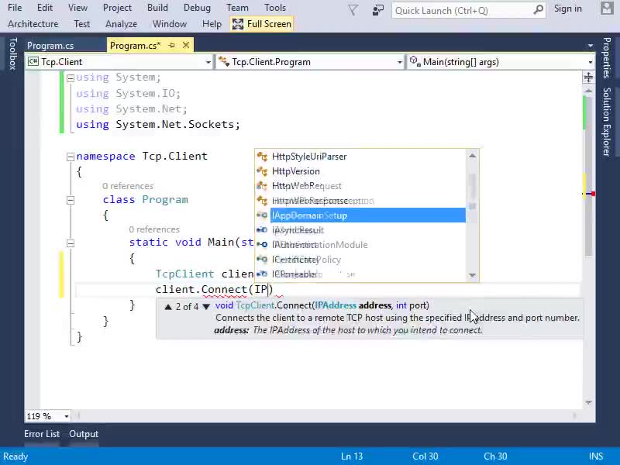Open the Solution Explorer side panel

click(x=607, y=122)
